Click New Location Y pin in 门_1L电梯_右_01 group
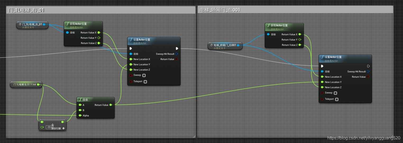Image resolution: width=403 pixels, height=143 pixels. [x=131, y=65]
